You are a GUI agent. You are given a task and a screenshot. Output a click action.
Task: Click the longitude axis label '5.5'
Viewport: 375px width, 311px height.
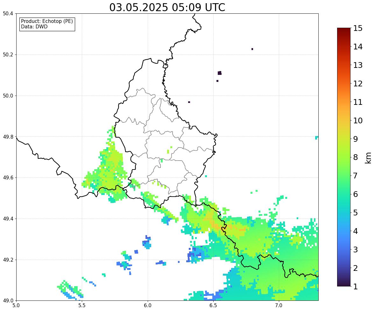(82, 306)
